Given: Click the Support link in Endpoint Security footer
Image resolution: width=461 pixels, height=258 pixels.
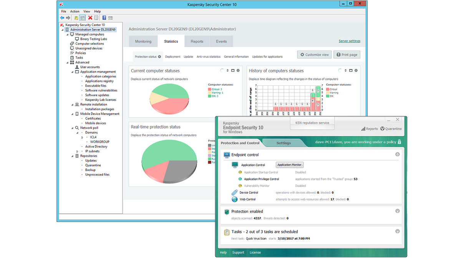Looking at the screenshot, I should click(x=238, y=253).
